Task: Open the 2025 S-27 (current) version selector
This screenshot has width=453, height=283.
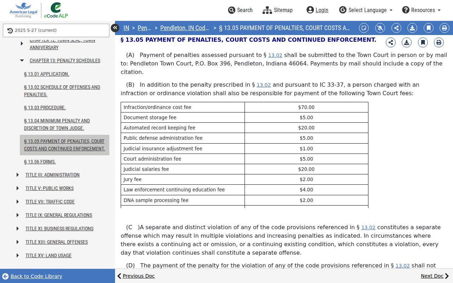Action: 56,30
